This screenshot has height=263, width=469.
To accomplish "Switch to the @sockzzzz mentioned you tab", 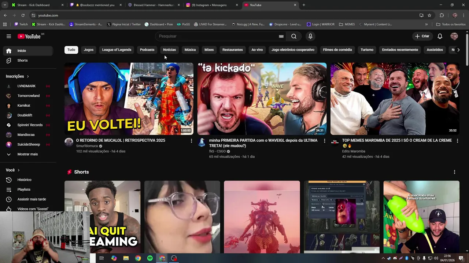I will pyautogui.click(x=96, y=5).
